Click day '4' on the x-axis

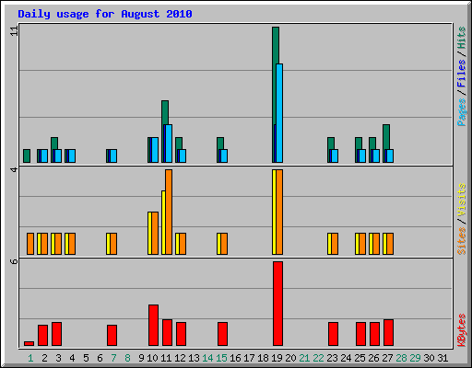[72, 358]
